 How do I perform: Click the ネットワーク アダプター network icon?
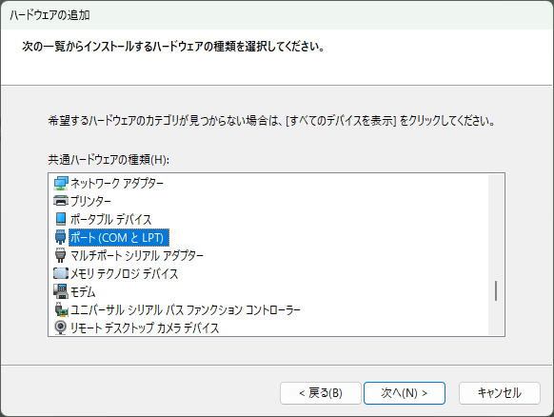tap(60, 183)
